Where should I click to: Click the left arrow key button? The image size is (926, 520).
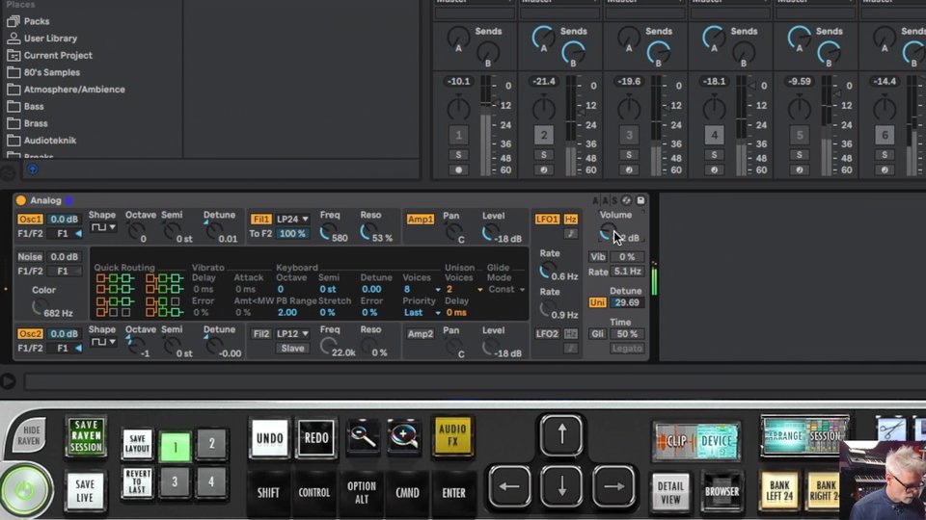[509, 487]
